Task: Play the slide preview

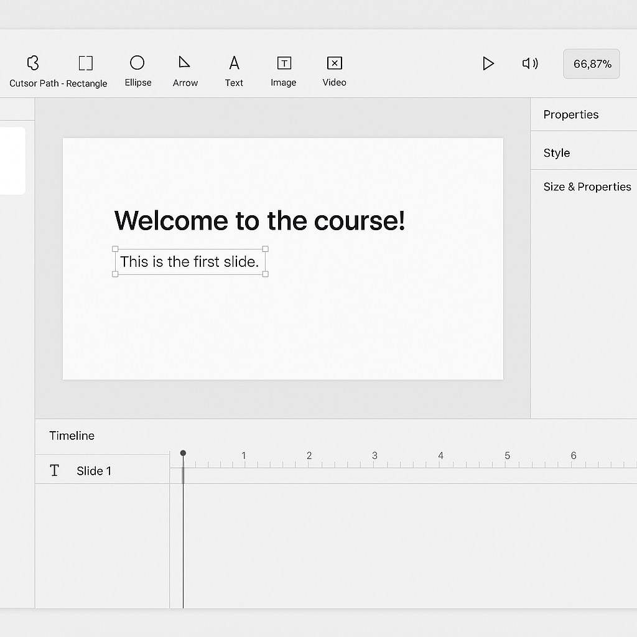Action: point(488,63)
